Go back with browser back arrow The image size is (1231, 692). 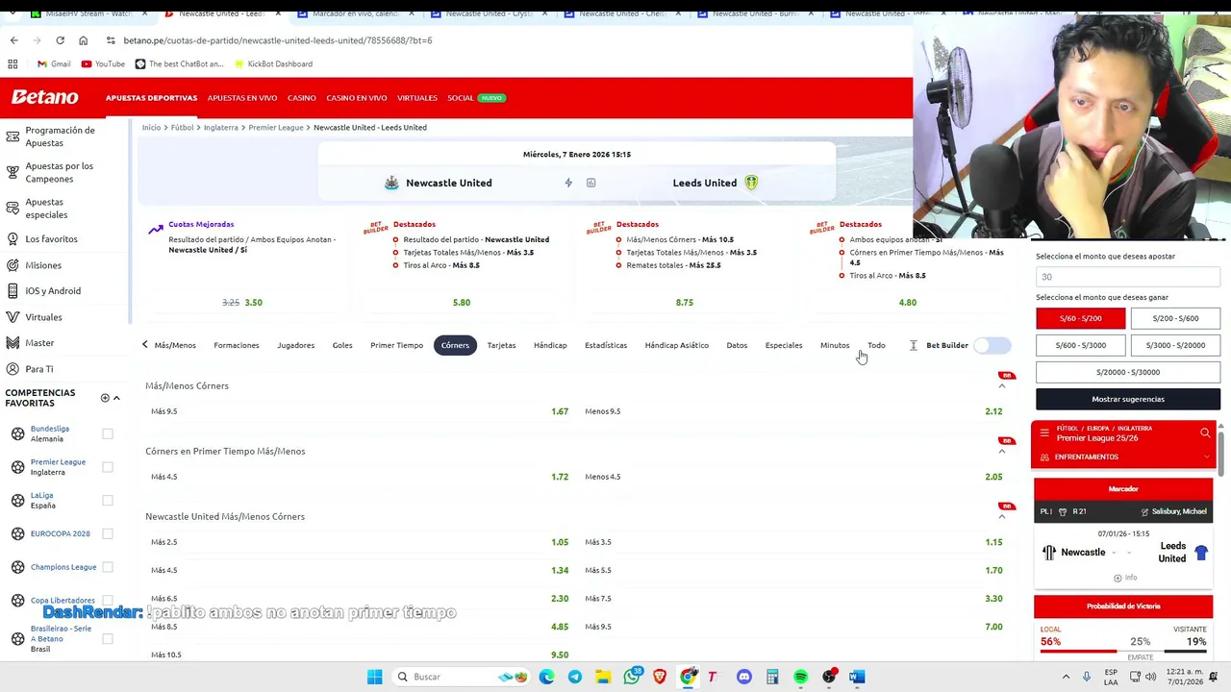tap(13, 40)
